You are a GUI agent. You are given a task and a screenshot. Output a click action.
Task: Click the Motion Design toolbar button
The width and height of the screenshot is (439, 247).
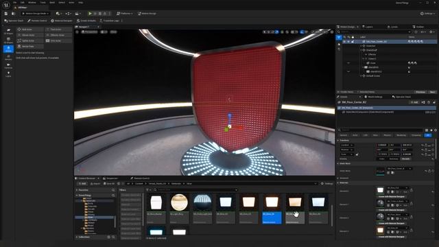(x=147, y=14)
